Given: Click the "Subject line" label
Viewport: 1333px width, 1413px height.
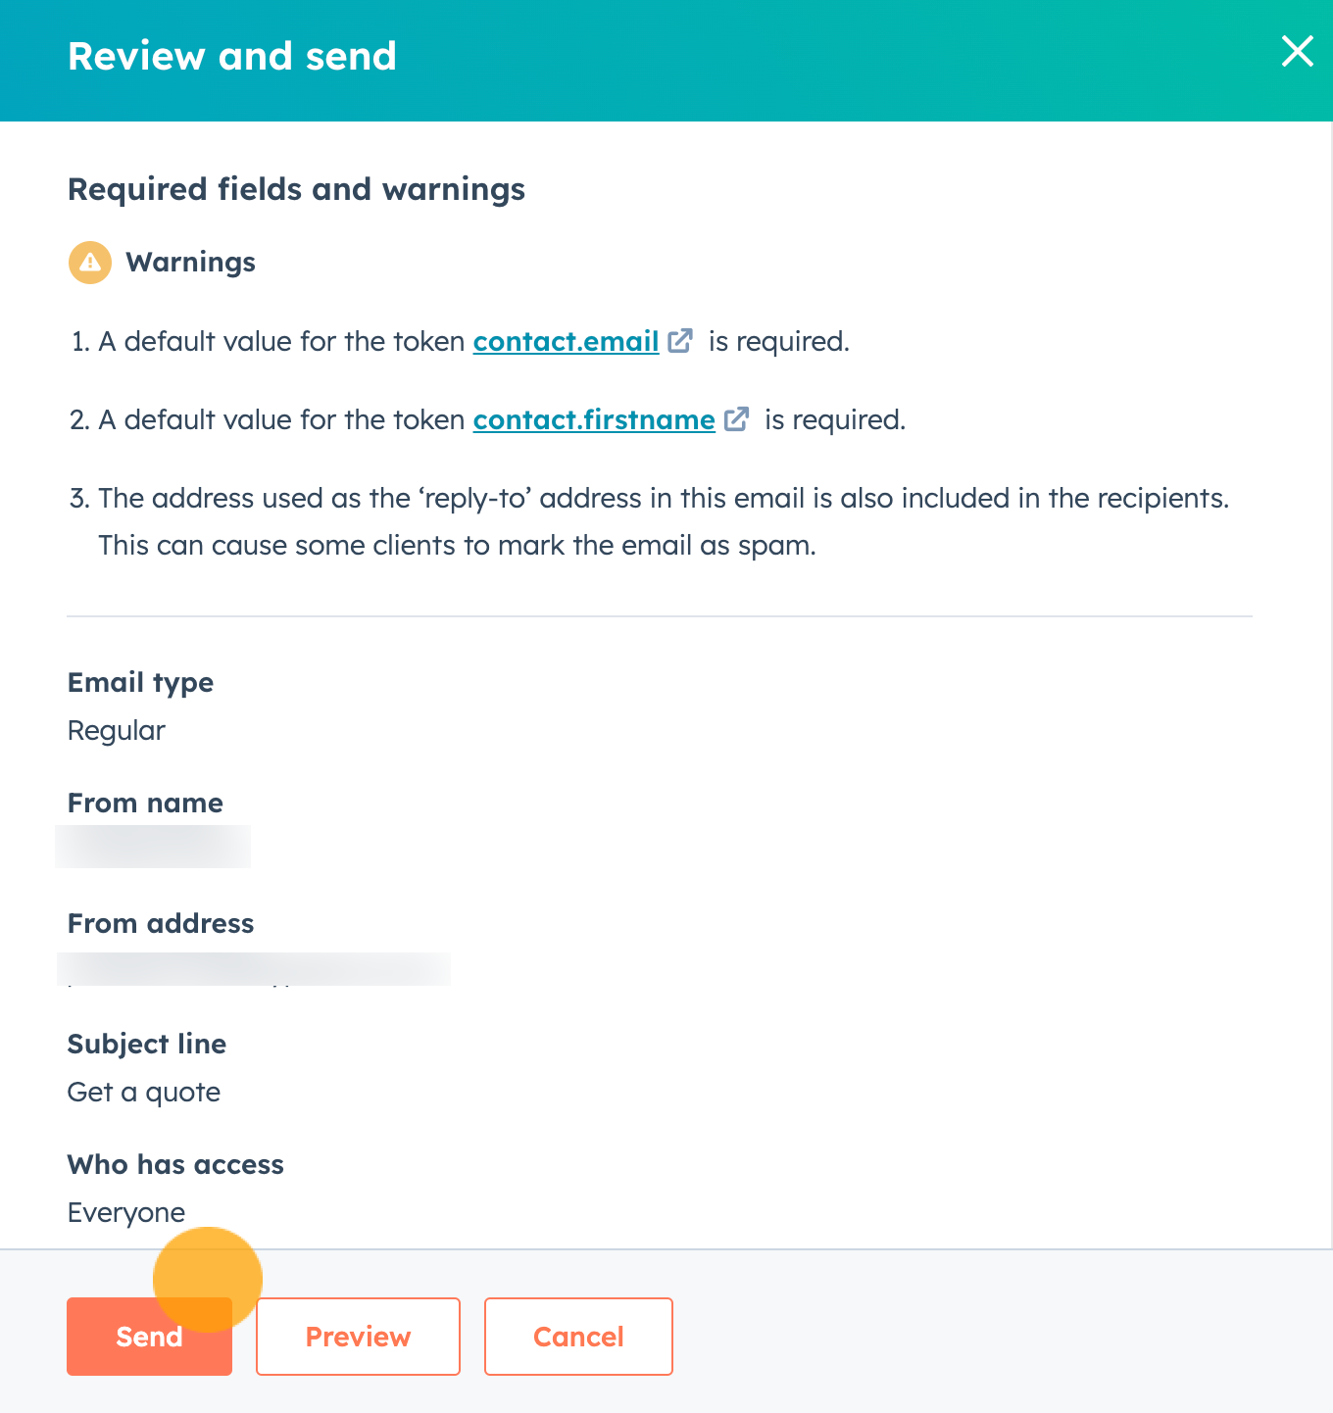Looking at the screenshot, I should pyautogui.click(x=147, y=1044).
